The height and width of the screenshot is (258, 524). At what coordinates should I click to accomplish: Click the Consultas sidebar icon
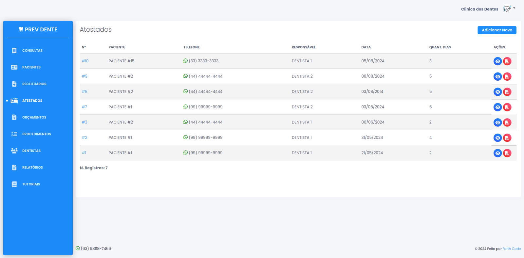[x=14, y=51]
